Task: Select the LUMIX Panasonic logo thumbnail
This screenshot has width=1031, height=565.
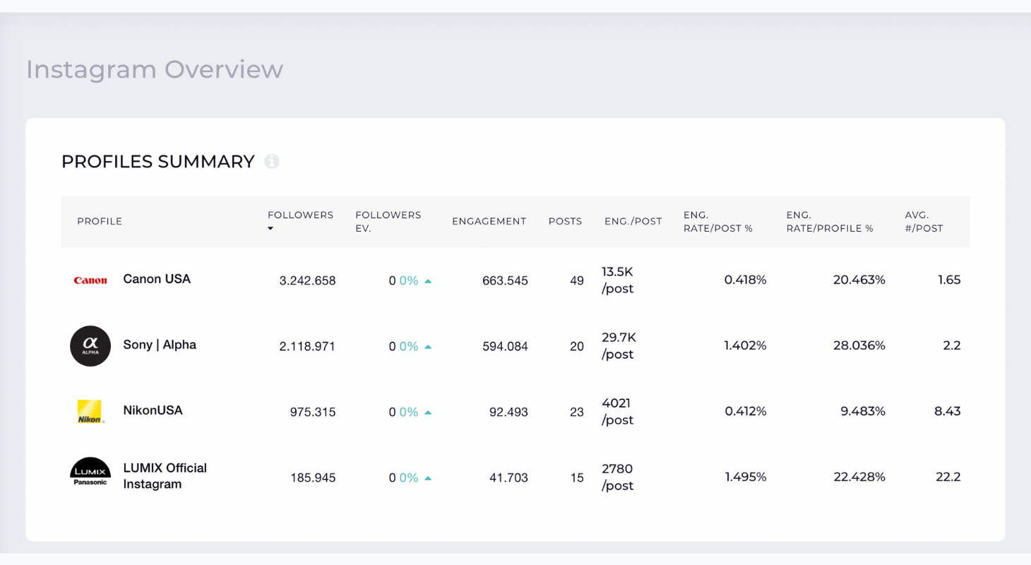Action: click(x=90, y=472)
